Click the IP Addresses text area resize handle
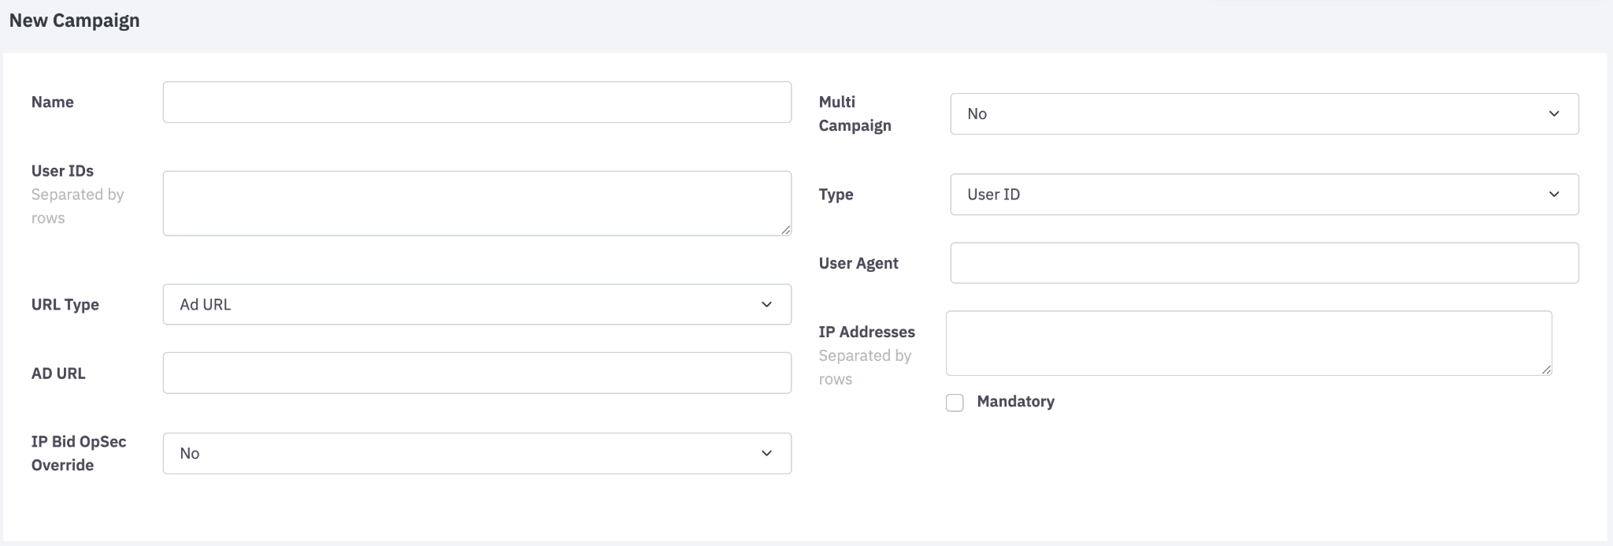 (x=1546, y=370)
